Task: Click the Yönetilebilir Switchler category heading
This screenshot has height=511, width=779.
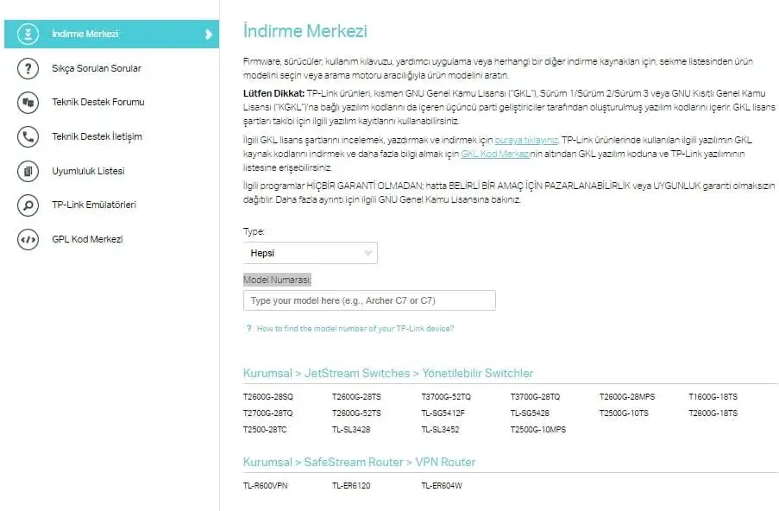Action: click(477, 373)
